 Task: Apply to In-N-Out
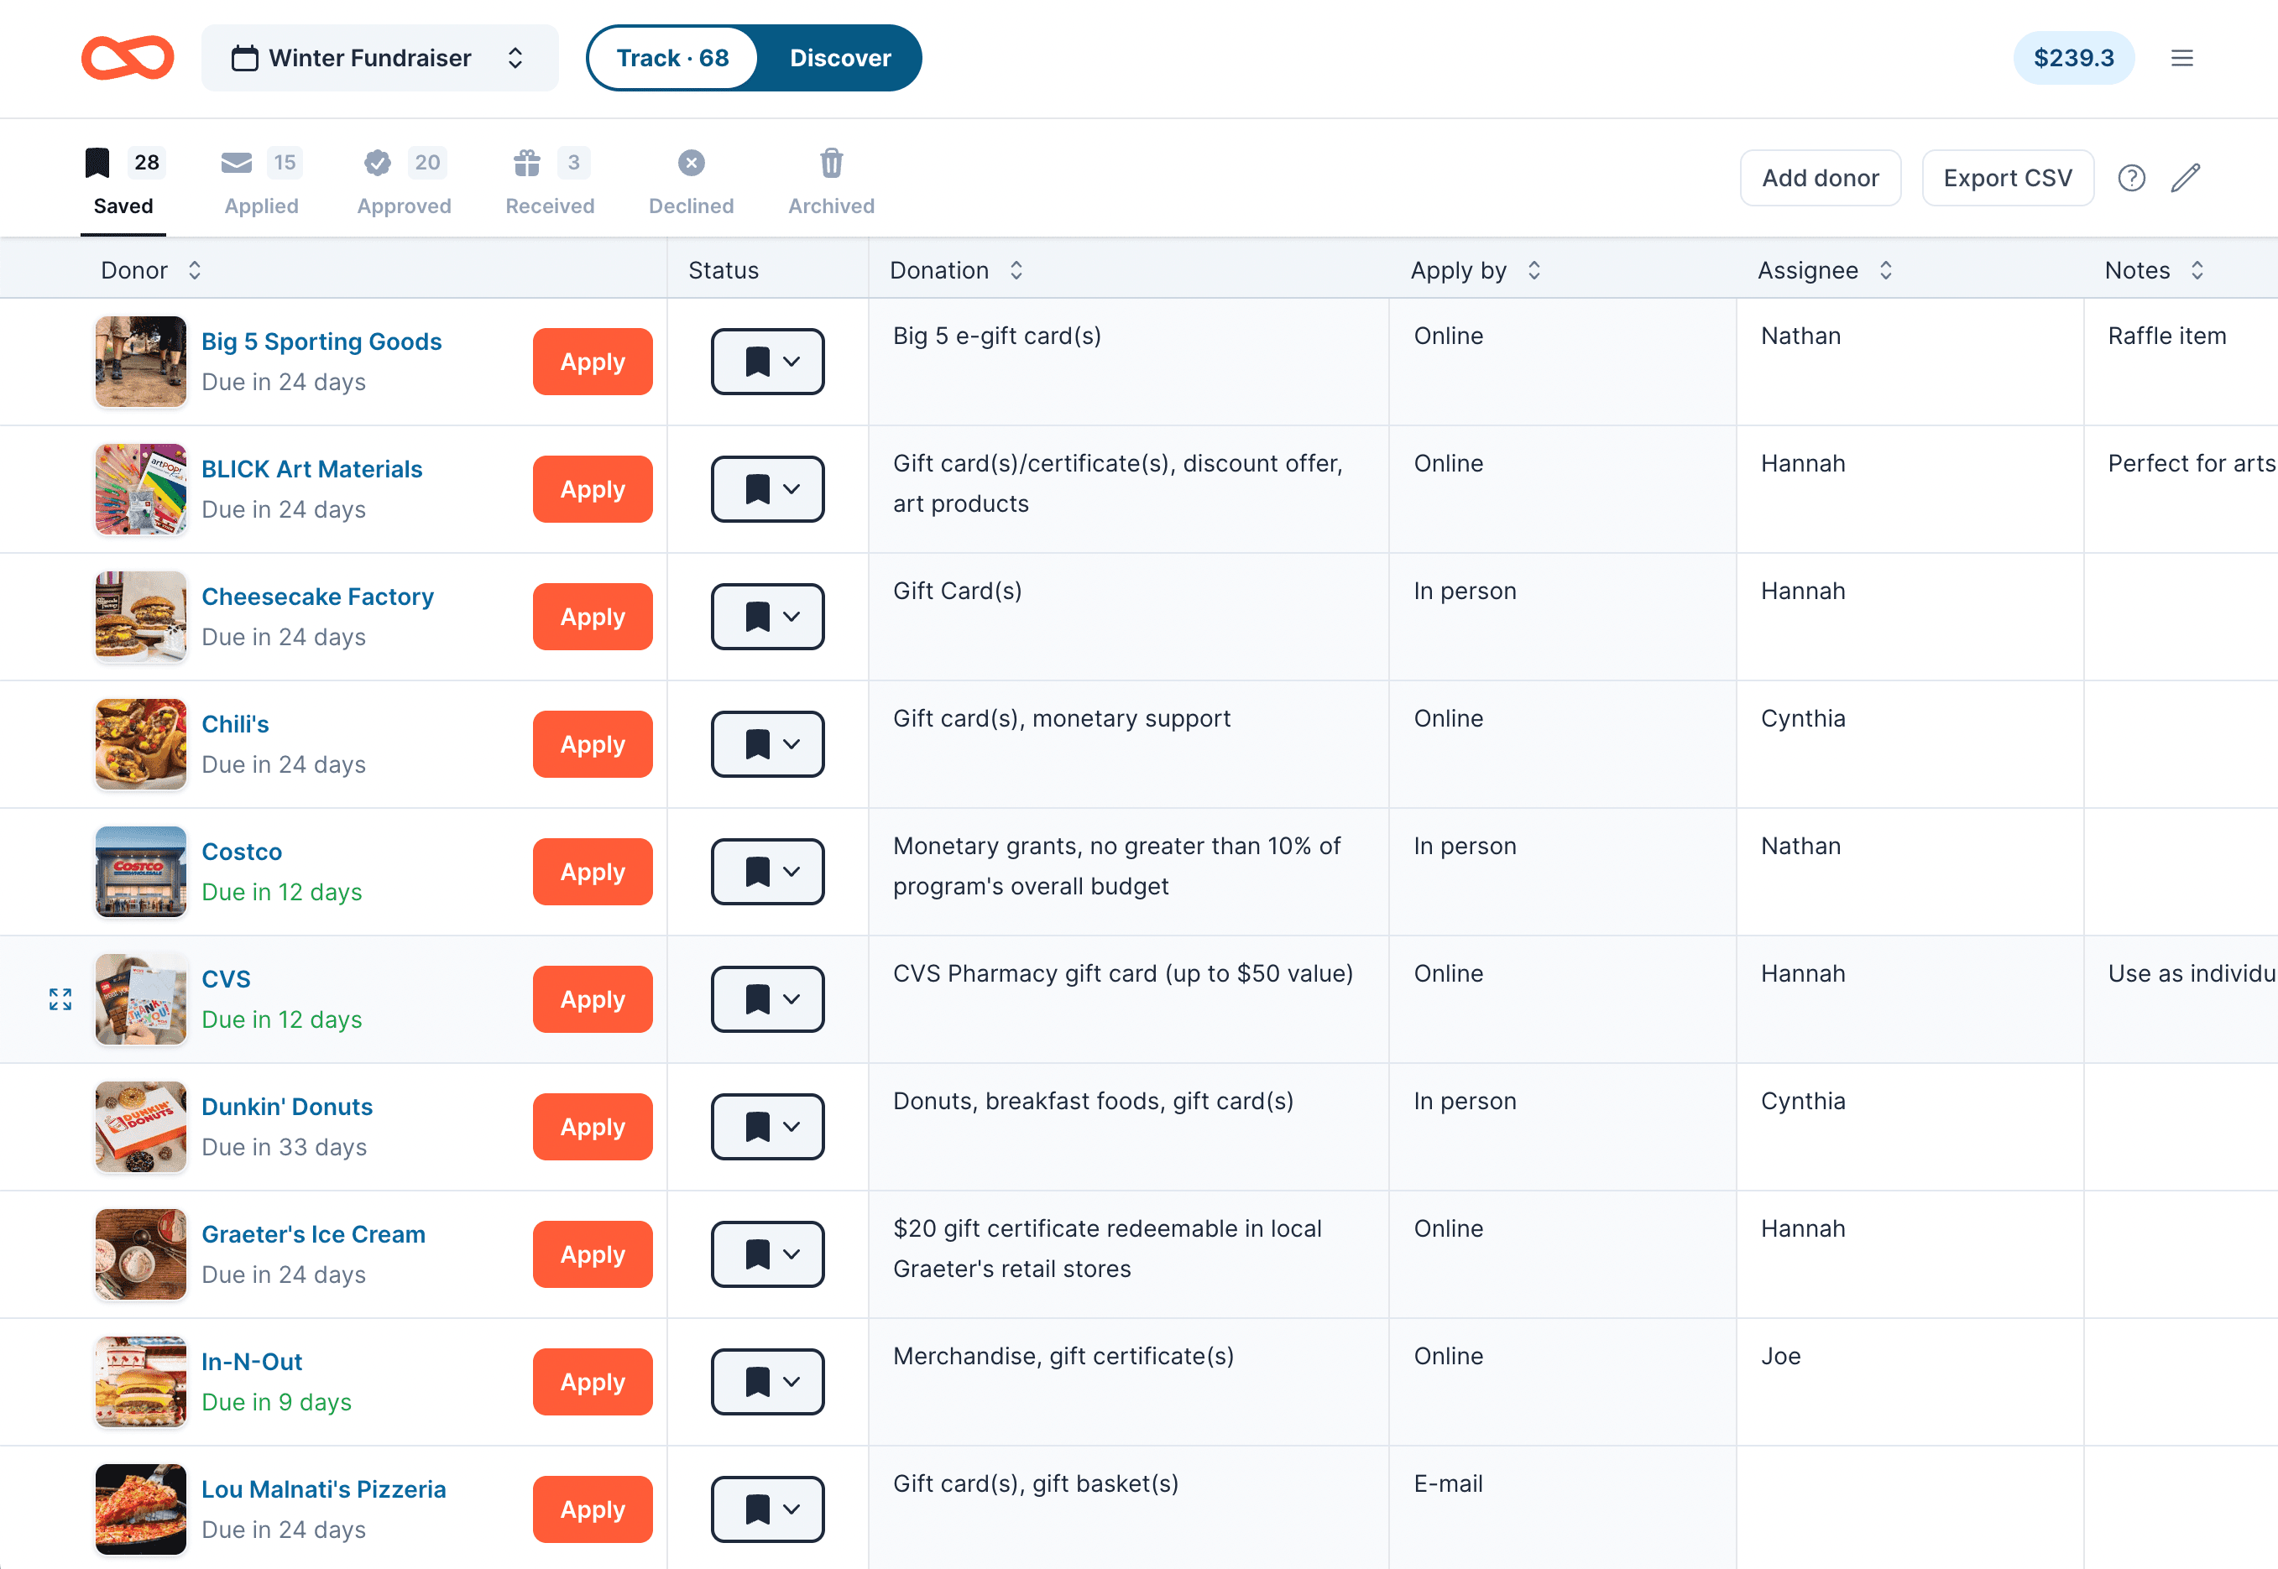tap(593, 1381)
